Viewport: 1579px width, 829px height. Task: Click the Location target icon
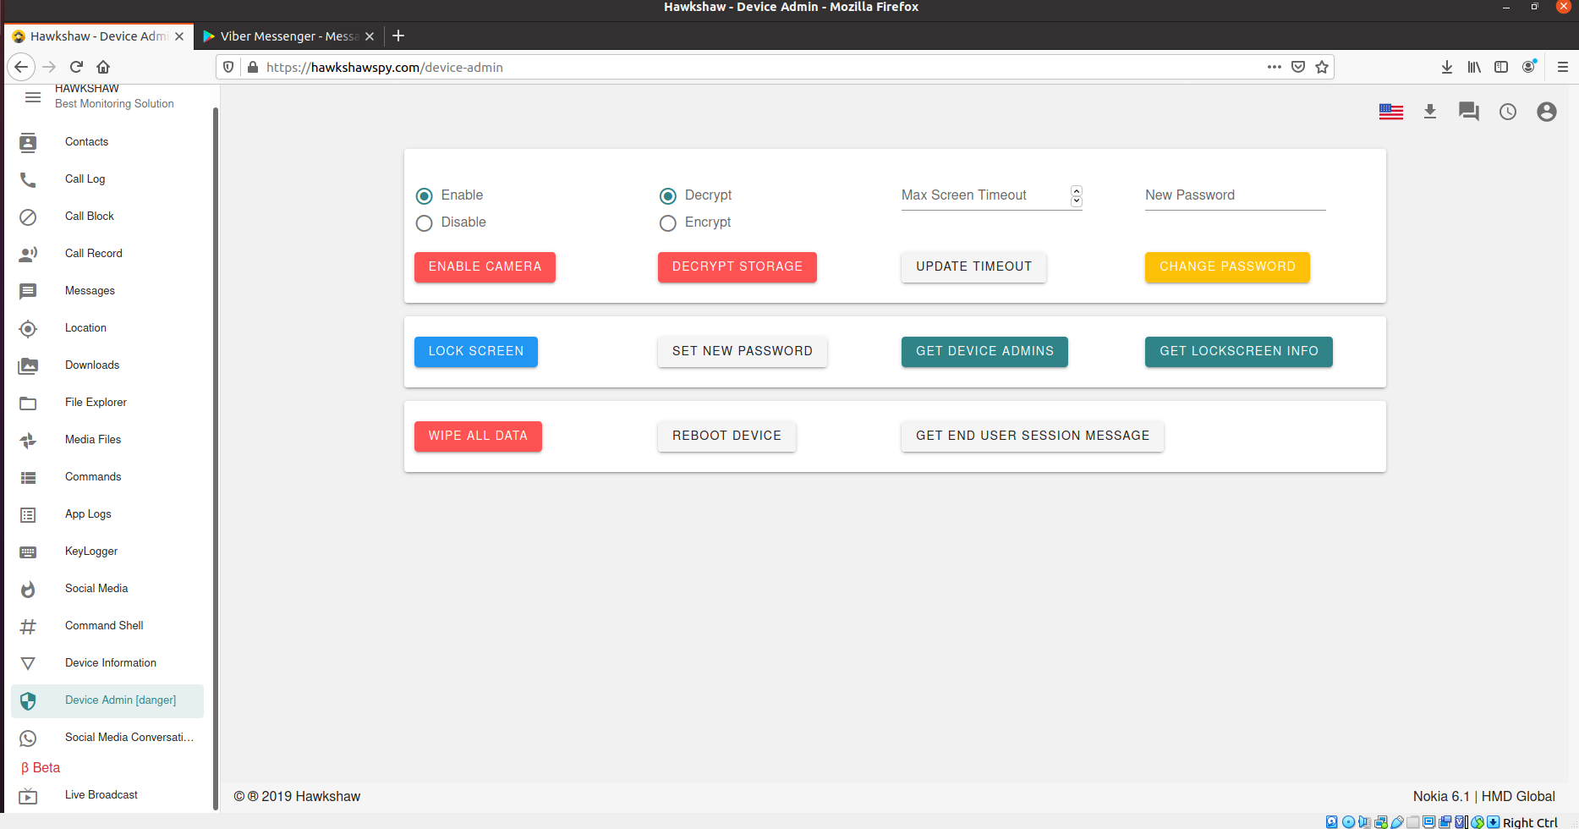28,328
